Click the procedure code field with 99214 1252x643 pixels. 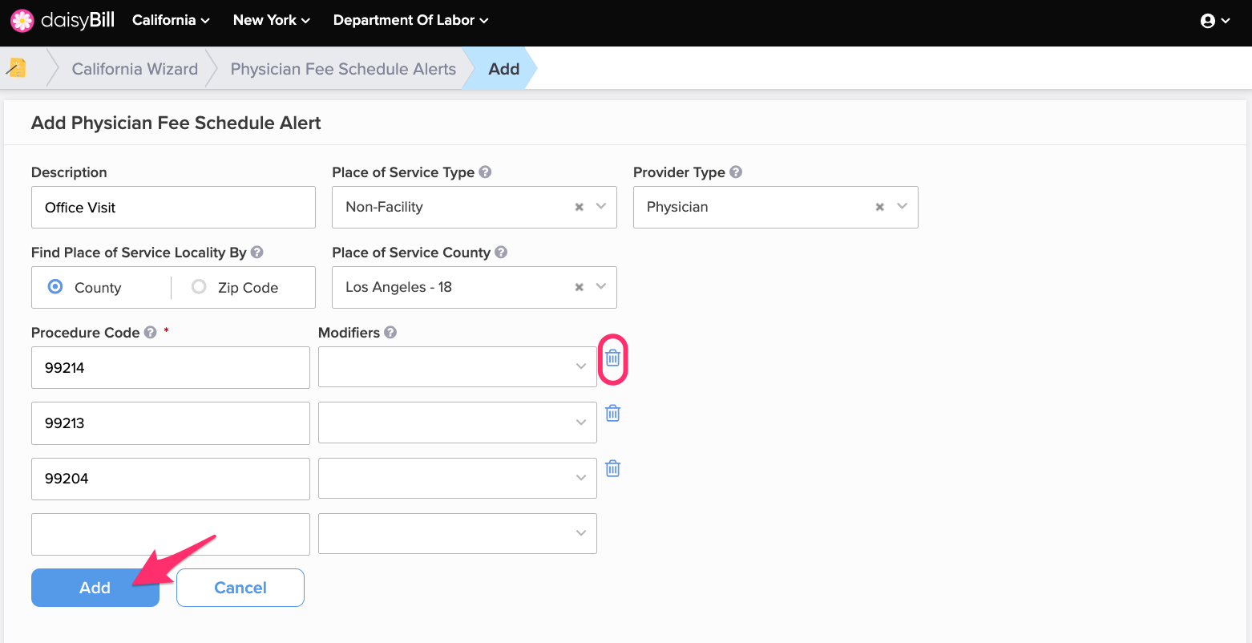171,367
